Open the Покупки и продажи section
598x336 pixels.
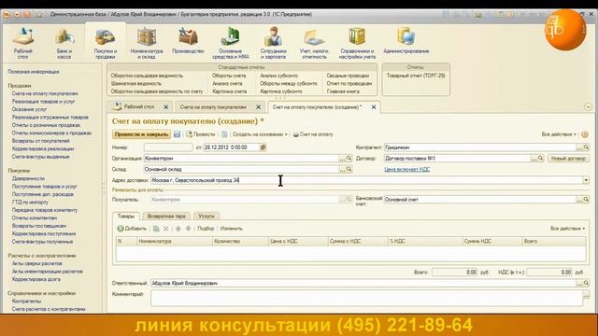[106, 43]
